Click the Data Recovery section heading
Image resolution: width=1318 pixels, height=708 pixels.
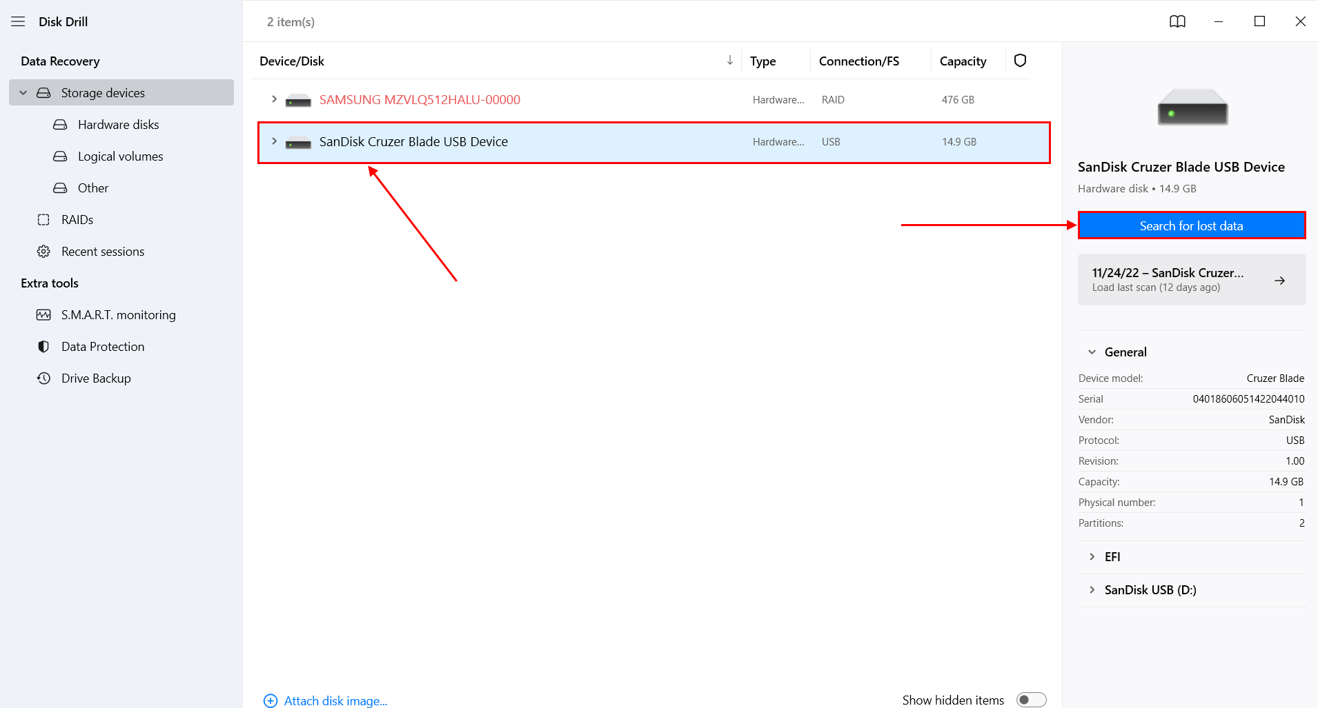(60, 61)
